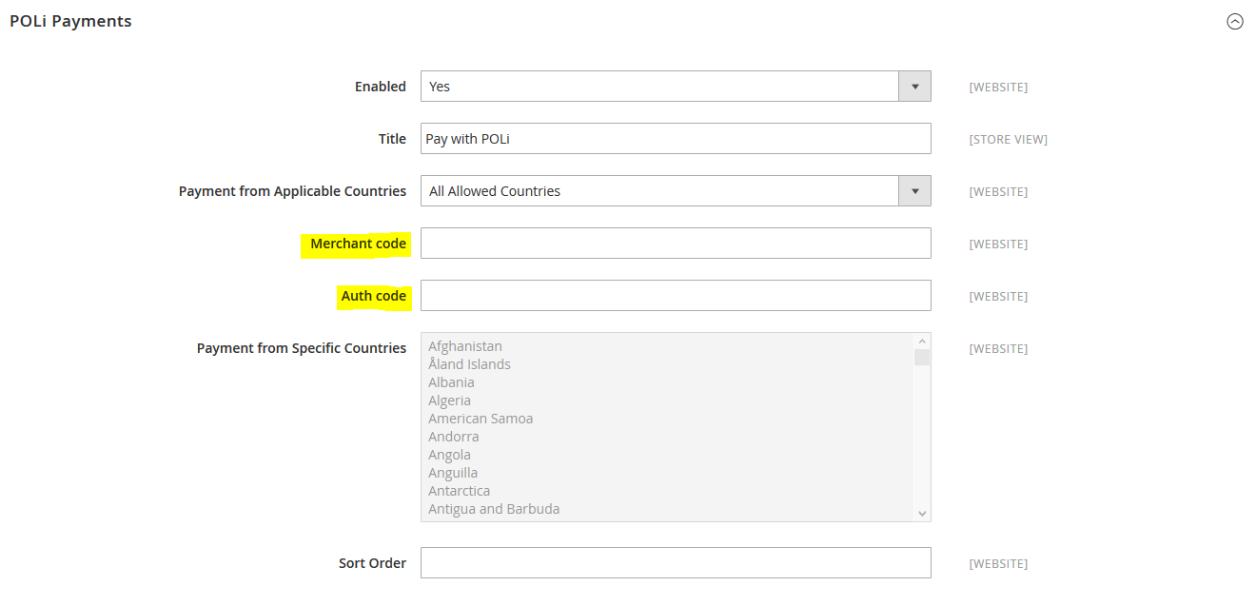The image size is (1256, 606).
Task: Focus the Auth code field
Action: click(x=676, y=296)
